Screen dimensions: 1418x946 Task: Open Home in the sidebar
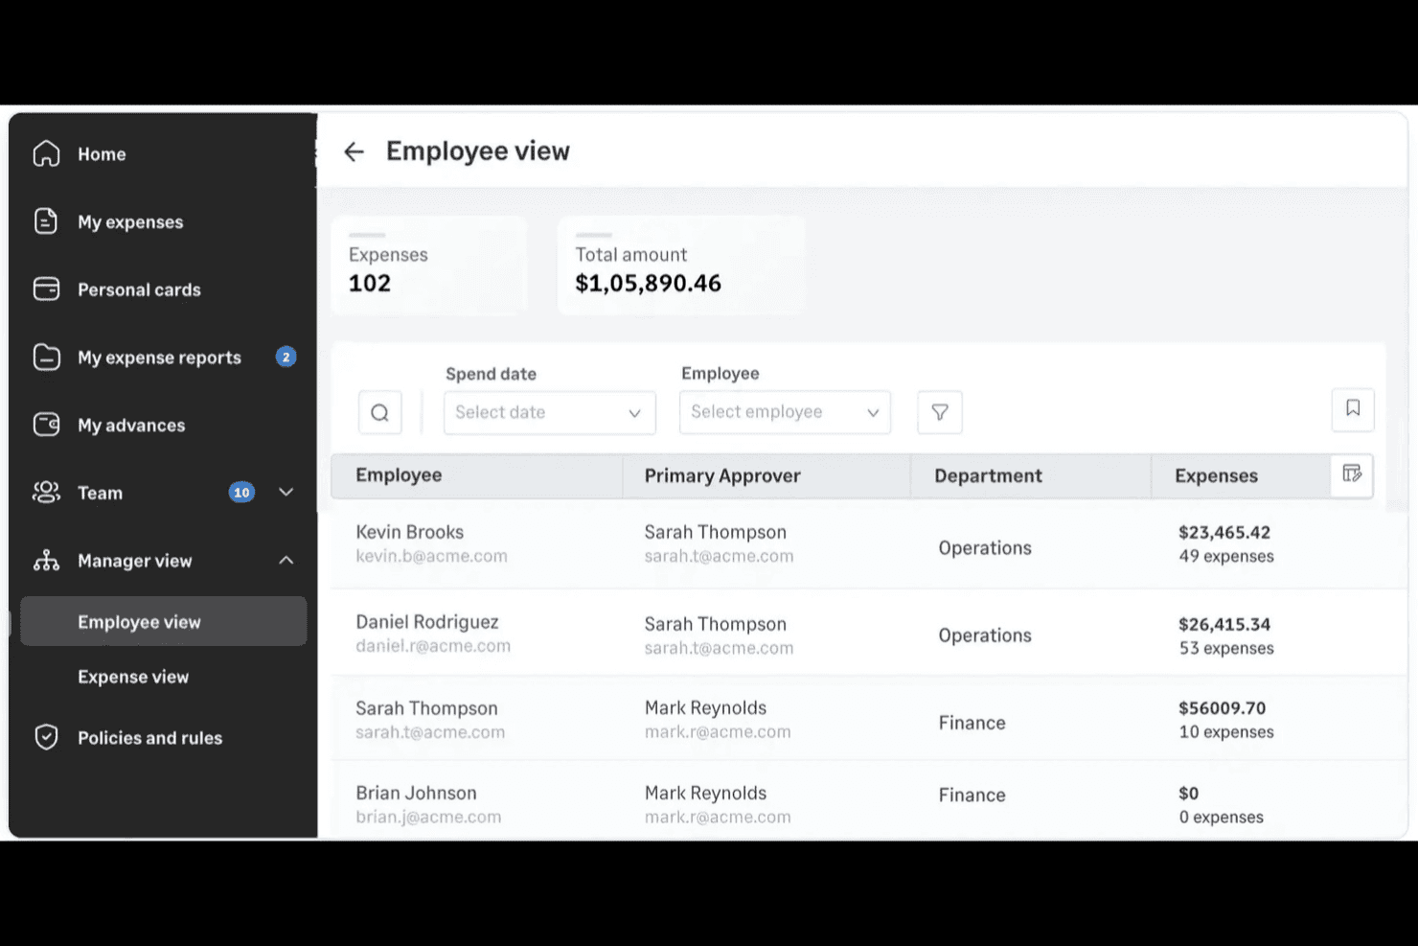pos(102,154)
